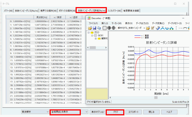Expand the 解析モ tree node under QC81
The image size is (192, 117).
(x=96, y=38)
